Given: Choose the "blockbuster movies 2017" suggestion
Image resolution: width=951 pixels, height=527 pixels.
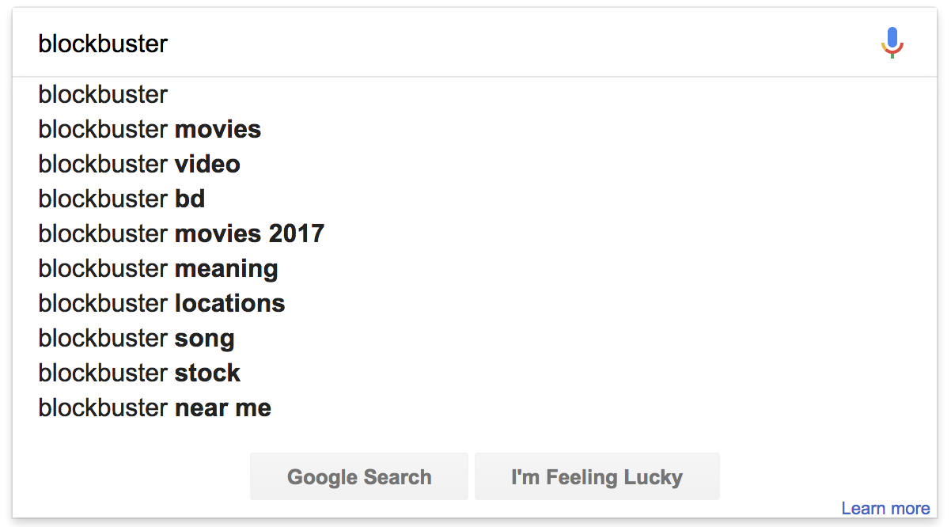Looking at the screenshot, I should point(475,234).
